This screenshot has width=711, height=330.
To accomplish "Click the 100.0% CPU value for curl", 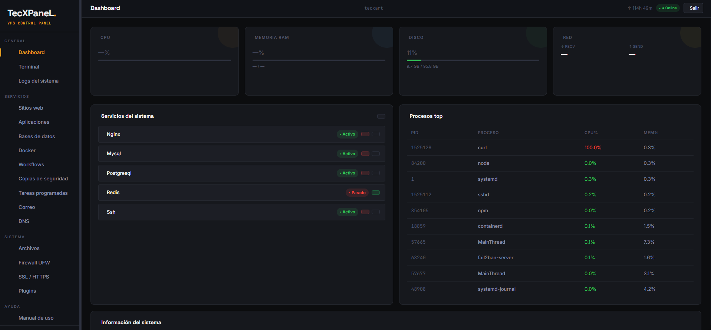I will 593,147.
